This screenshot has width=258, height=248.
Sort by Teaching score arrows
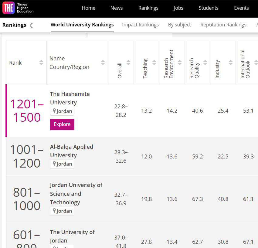coord(154,63)
